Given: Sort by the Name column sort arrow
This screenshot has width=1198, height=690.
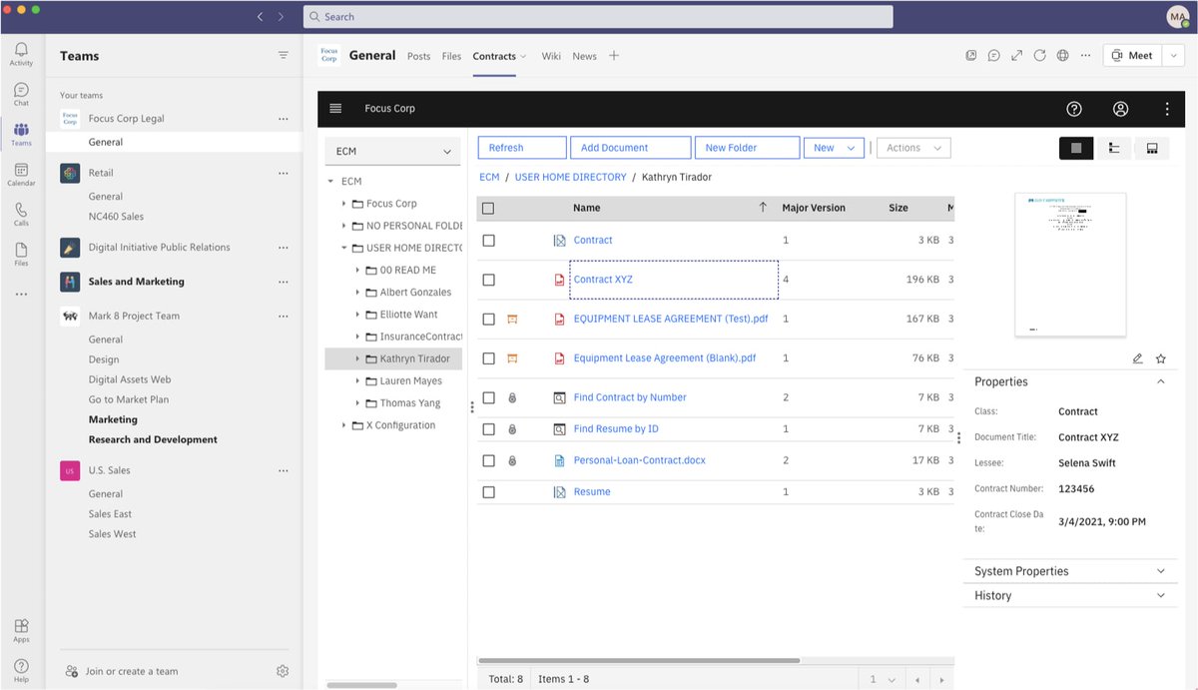Looking at the screenshot, I should 763,208.
